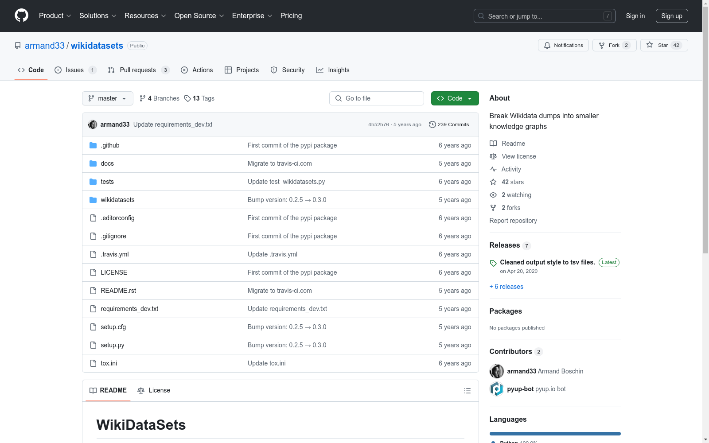Open the setup.cfg file
This screenshot has height=443, width=709.
(x=113, y=327)
